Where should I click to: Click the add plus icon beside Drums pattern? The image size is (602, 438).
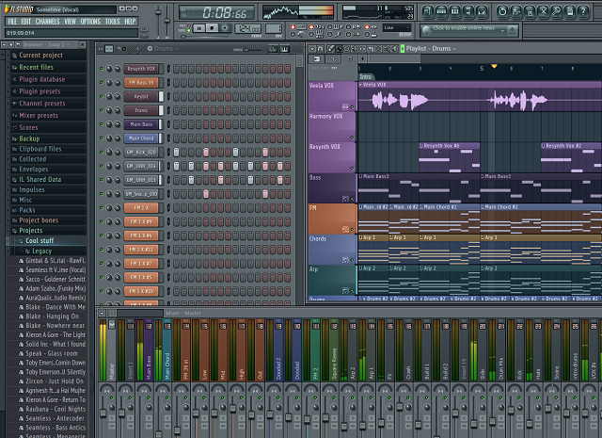tap(150, 48)
